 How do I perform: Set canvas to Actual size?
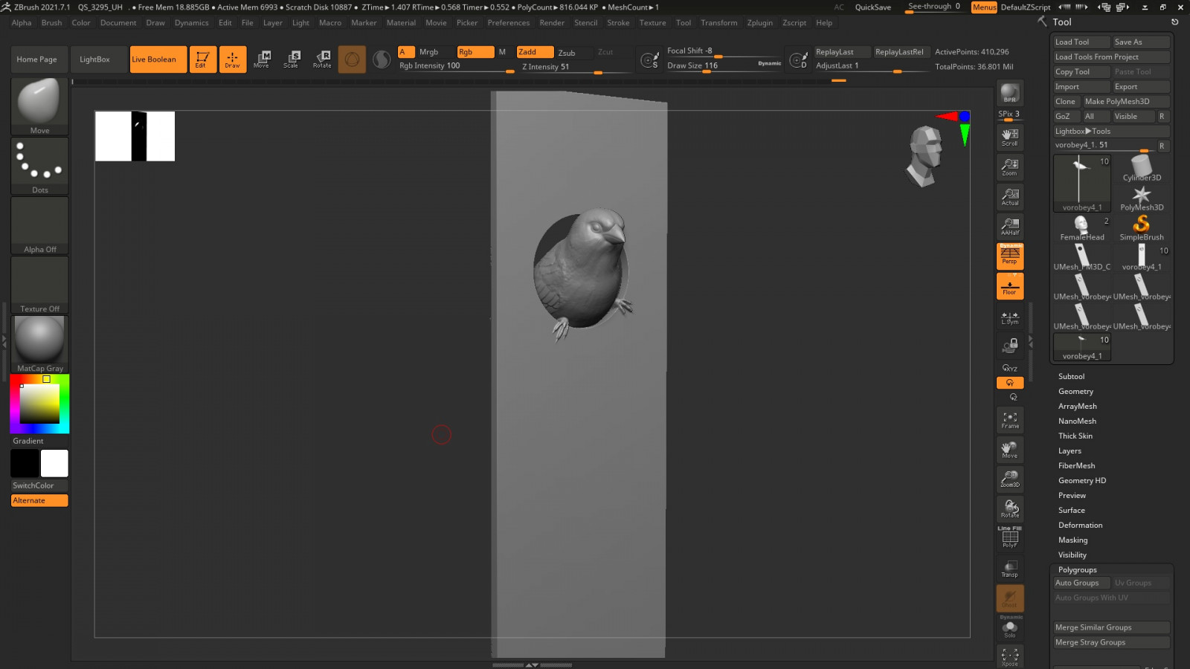1010,197
